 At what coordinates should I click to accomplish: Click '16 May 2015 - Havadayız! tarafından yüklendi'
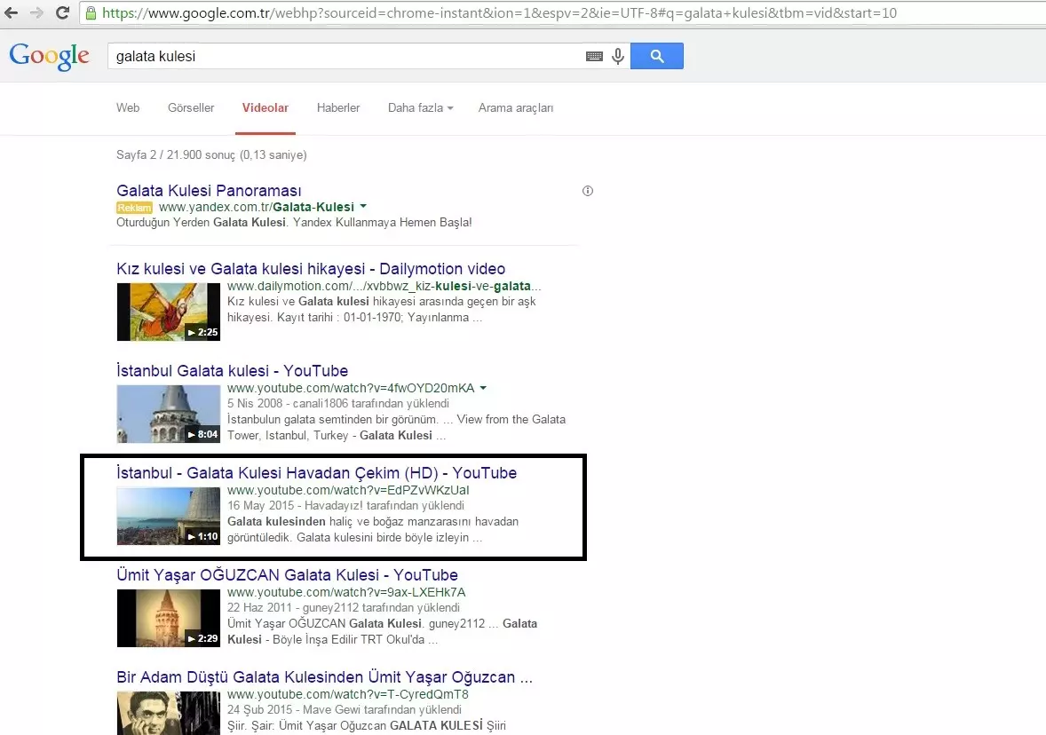coord(345,506)
